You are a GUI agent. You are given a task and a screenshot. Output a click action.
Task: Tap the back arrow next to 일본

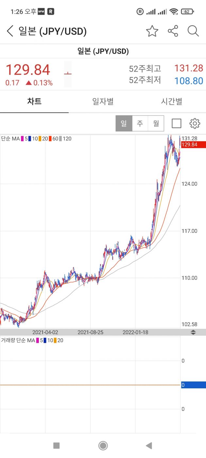(x=10, y=31)
